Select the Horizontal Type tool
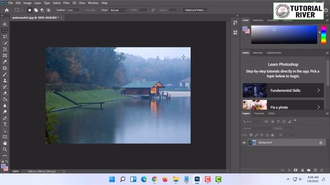This screenshot has width=330, height=185. [5, 124]
